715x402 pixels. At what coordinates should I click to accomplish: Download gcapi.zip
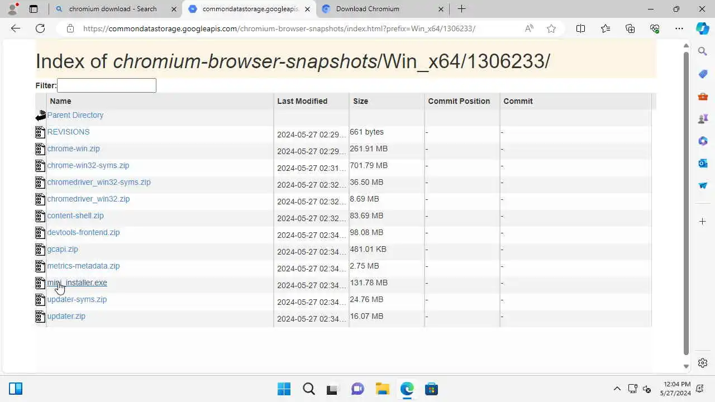click(62, 249)
